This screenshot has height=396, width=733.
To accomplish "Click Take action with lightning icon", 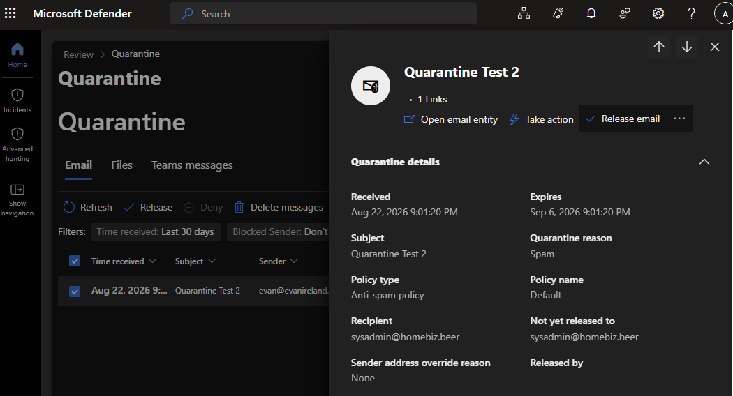I will (x=542, y=119).
